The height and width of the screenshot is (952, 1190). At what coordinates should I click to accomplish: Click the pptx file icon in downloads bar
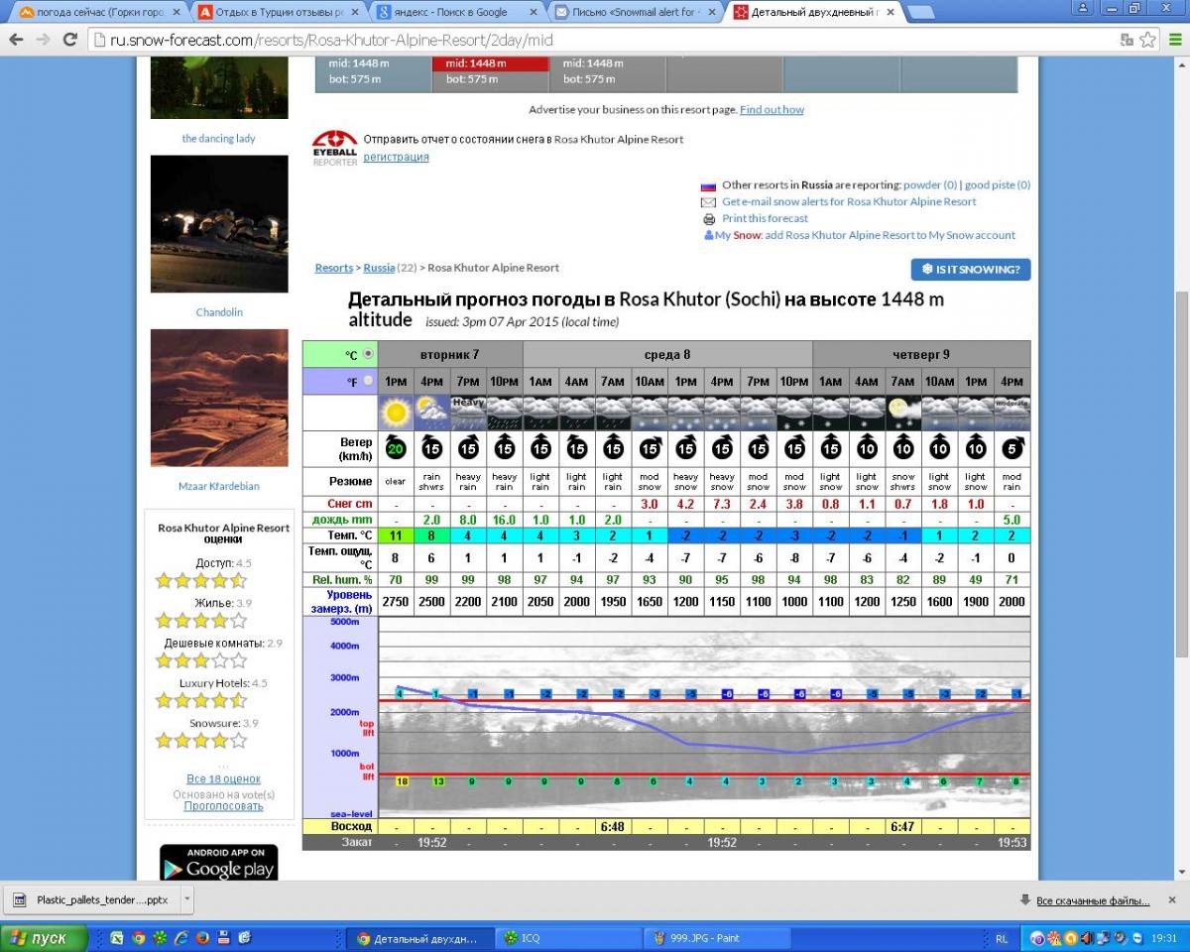[x=20, y=900]
